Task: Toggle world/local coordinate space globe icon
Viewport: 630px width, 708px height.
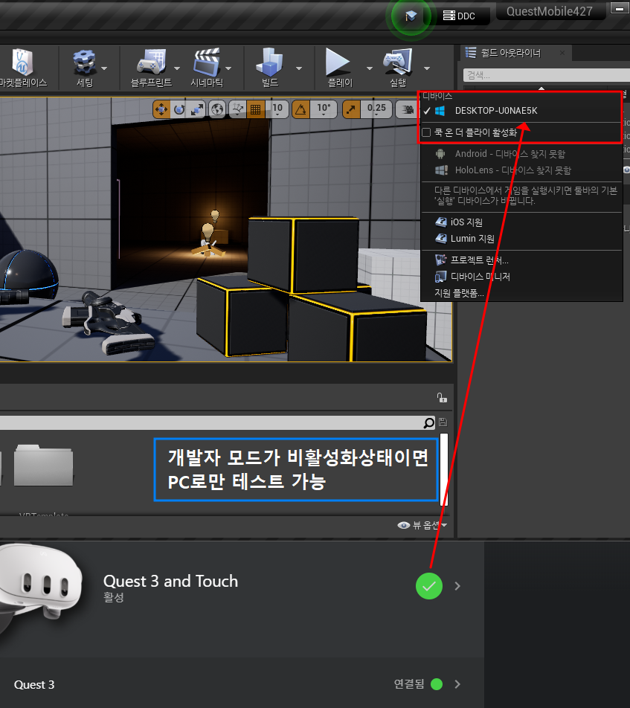Action: [x=217, y=109]
